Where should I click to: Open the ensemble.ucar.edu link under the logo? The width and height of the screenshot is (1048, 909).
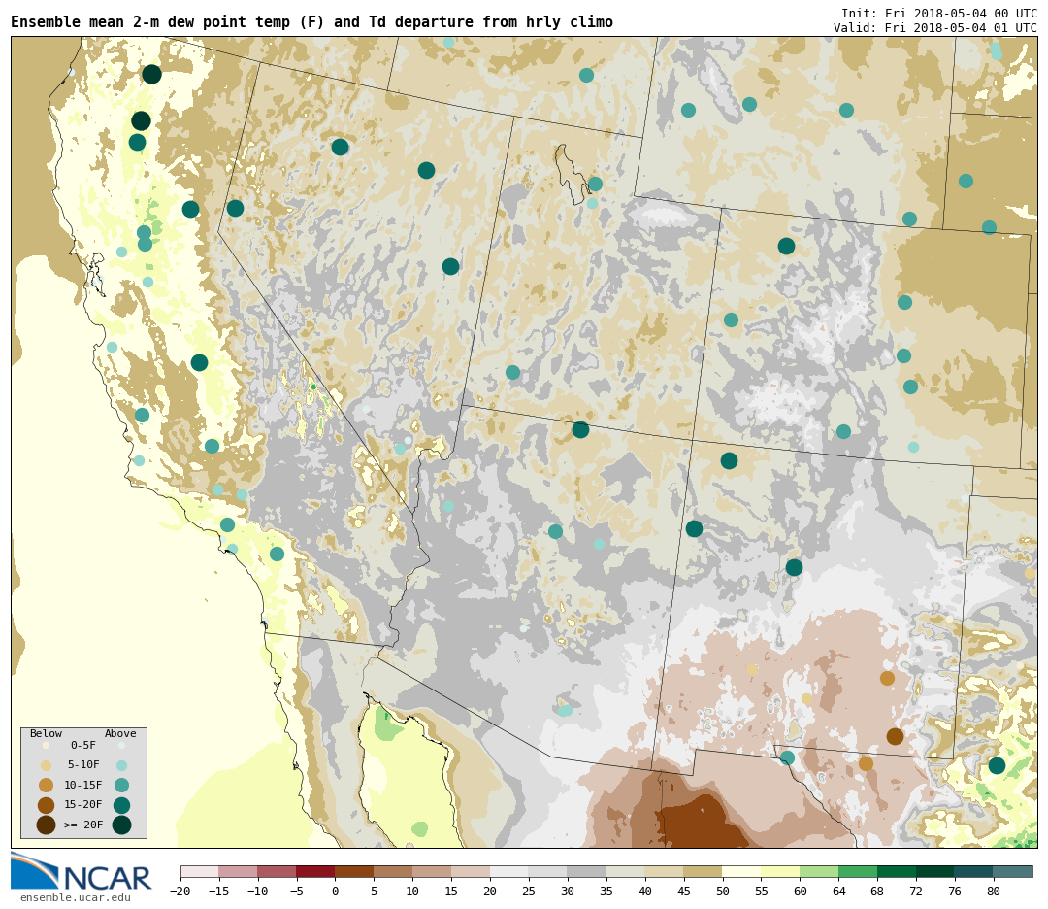(x=76, y=897)
